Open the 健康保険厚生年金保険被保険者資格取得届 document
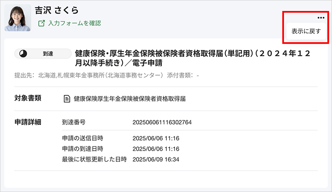 (129, 99)
